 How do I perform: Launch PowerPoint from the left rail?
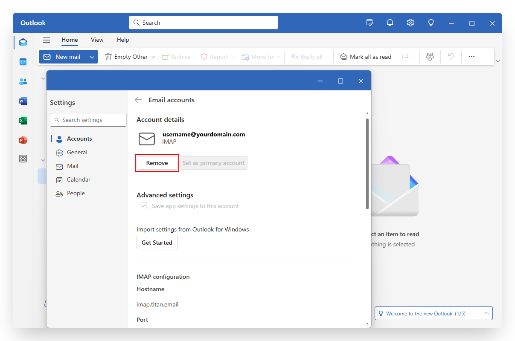(x=23, y=140)
